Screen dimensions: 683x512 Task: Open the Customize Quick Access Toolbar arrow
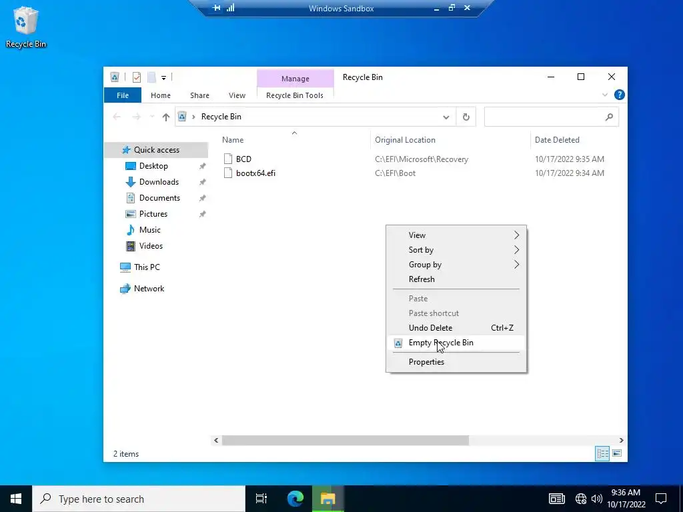tap(164, 78)
